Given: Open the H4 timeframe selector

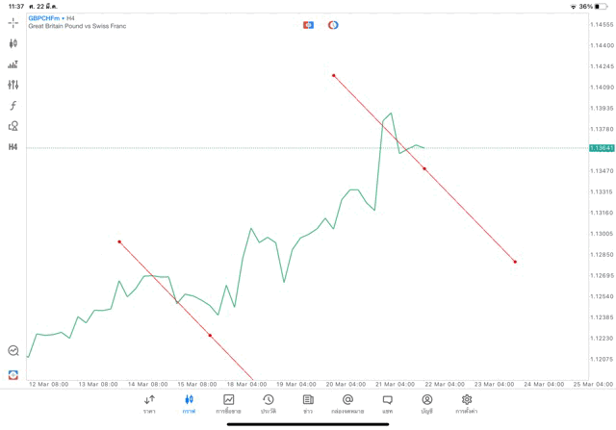Looking at the screenshot, I should (x=13, y=147).
